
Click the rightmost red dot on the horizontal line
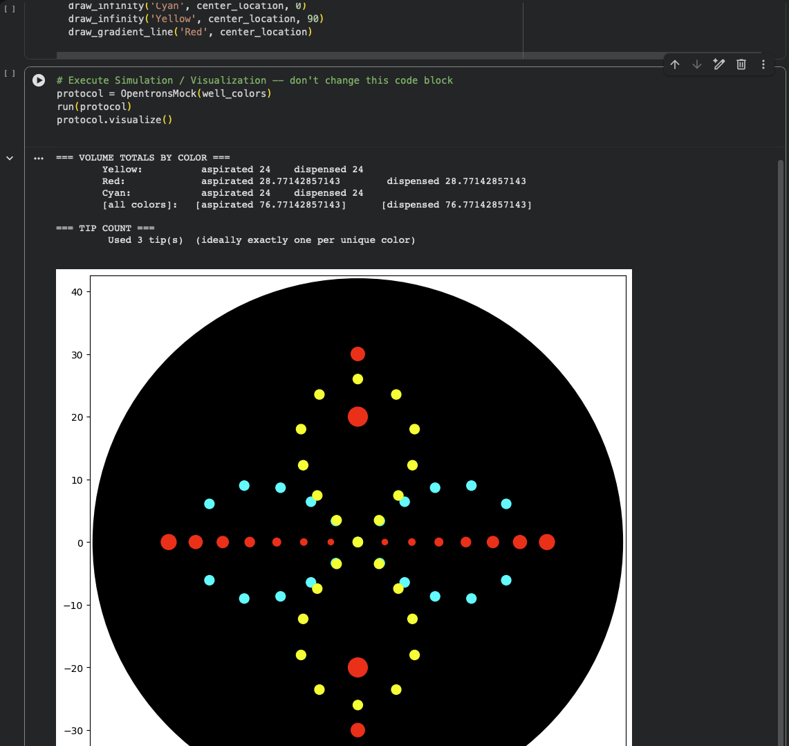point(547,542)
